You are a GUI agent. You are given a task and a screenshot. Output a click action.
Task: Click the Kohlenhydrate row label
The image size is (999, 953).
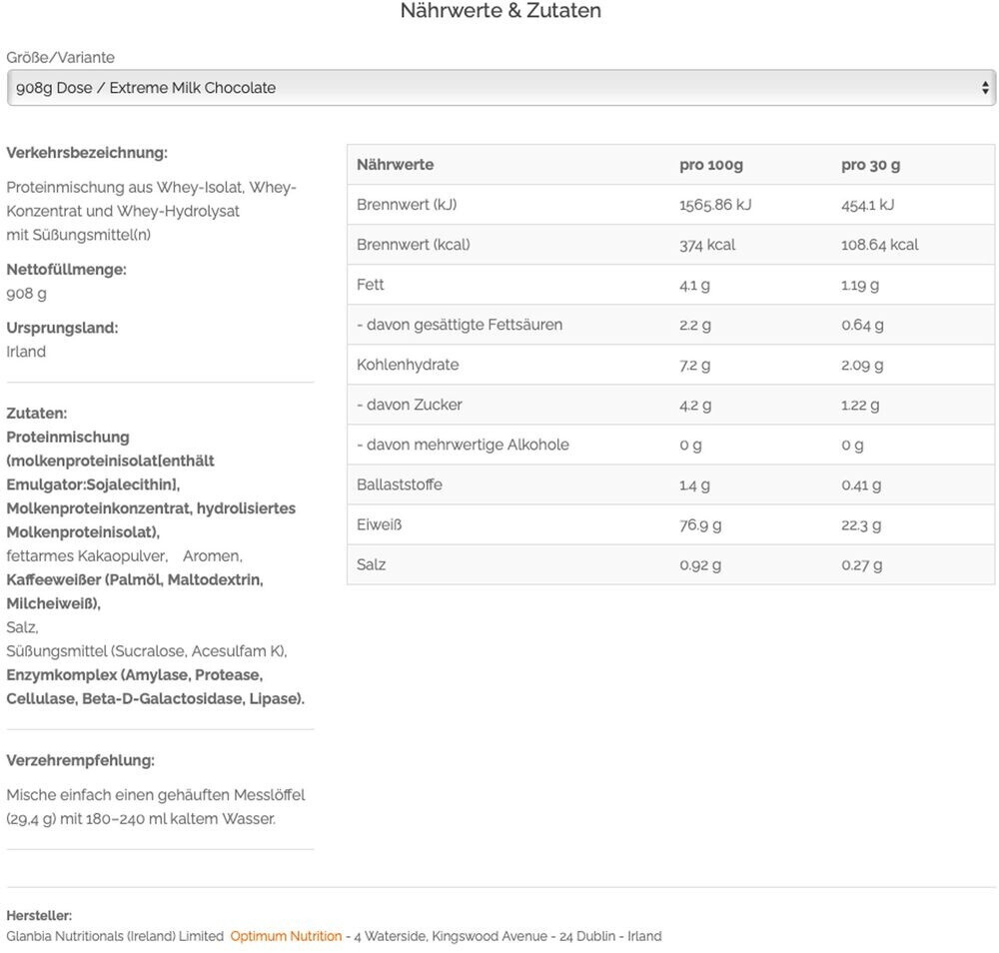tap(408, 365)
